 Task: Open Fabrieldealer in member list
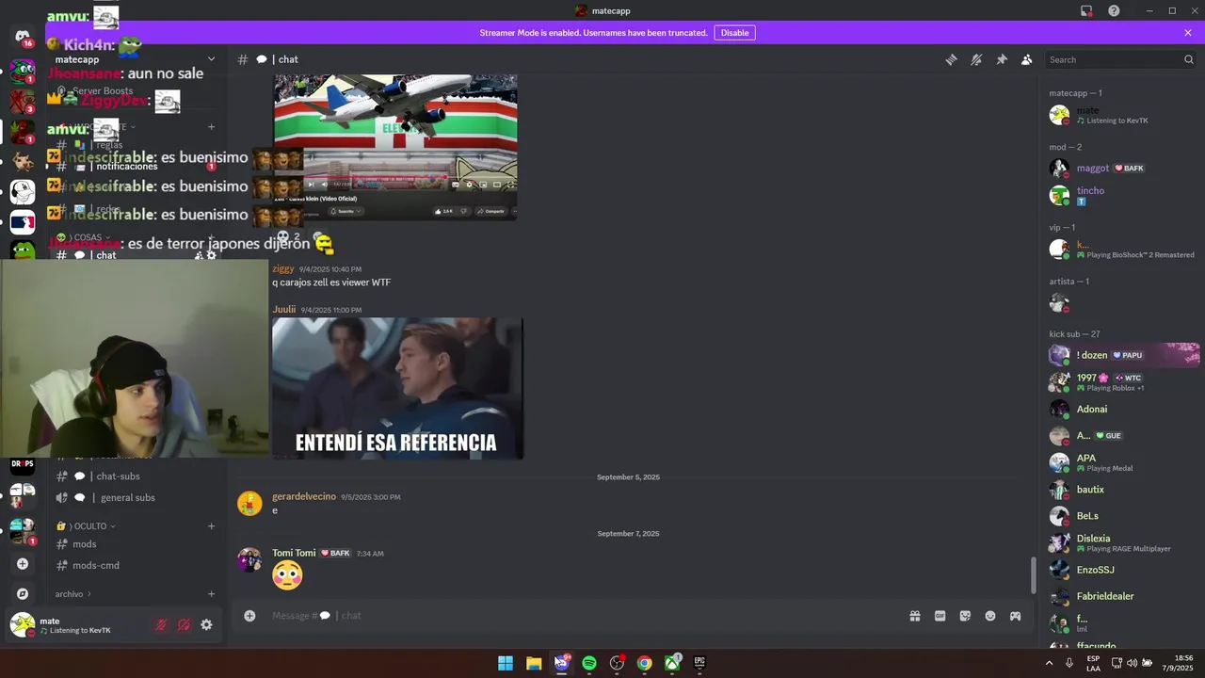1123,596
